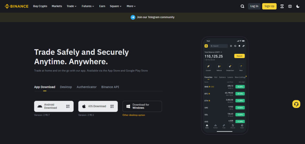
Task: Expand the Square menu
Action: (x=116, y=6)
